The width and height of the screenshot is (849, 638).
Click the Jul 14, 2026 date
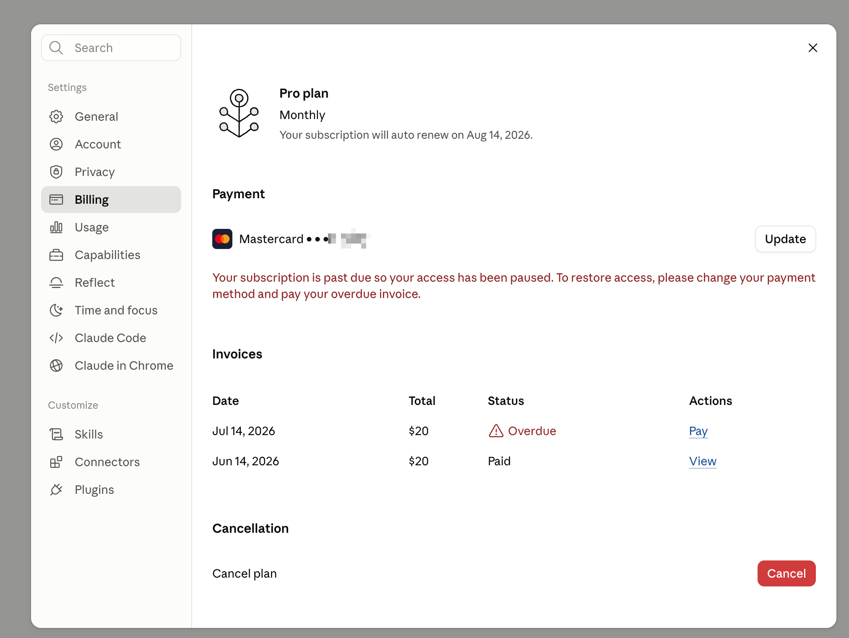pyautogui.click(x=244, y=431)
